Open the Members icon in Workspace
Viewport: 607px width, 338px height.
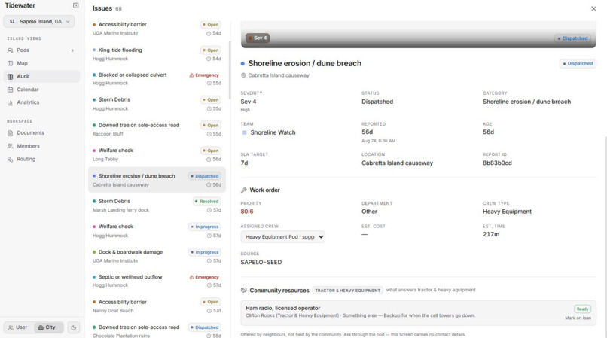click(x=10, y=146)
